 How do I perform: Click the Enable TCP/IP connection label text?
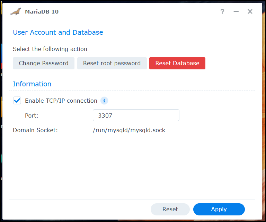[61, 101]
